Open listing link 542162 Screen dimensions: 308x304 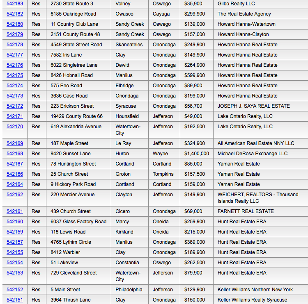click(15, 195)
